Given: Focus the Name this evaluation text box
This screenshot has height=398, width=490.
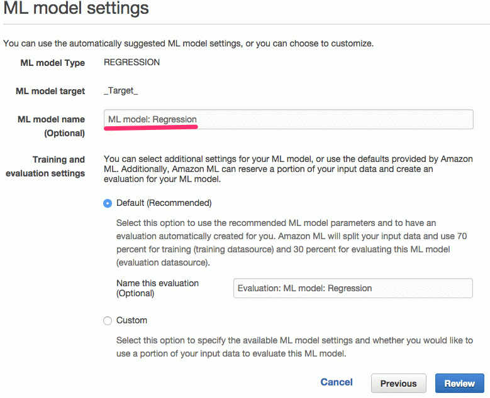Looking at the screenshot, I should click(353, 288).
